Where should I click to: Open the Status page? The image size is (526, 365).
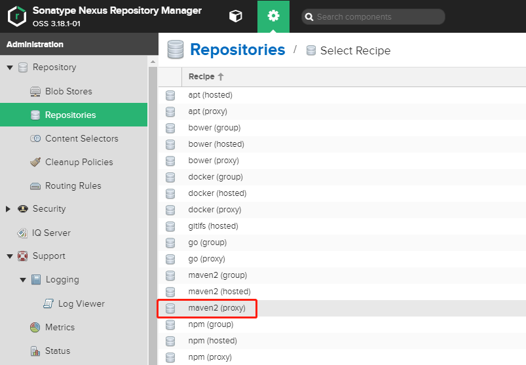(x=58, y=351)
